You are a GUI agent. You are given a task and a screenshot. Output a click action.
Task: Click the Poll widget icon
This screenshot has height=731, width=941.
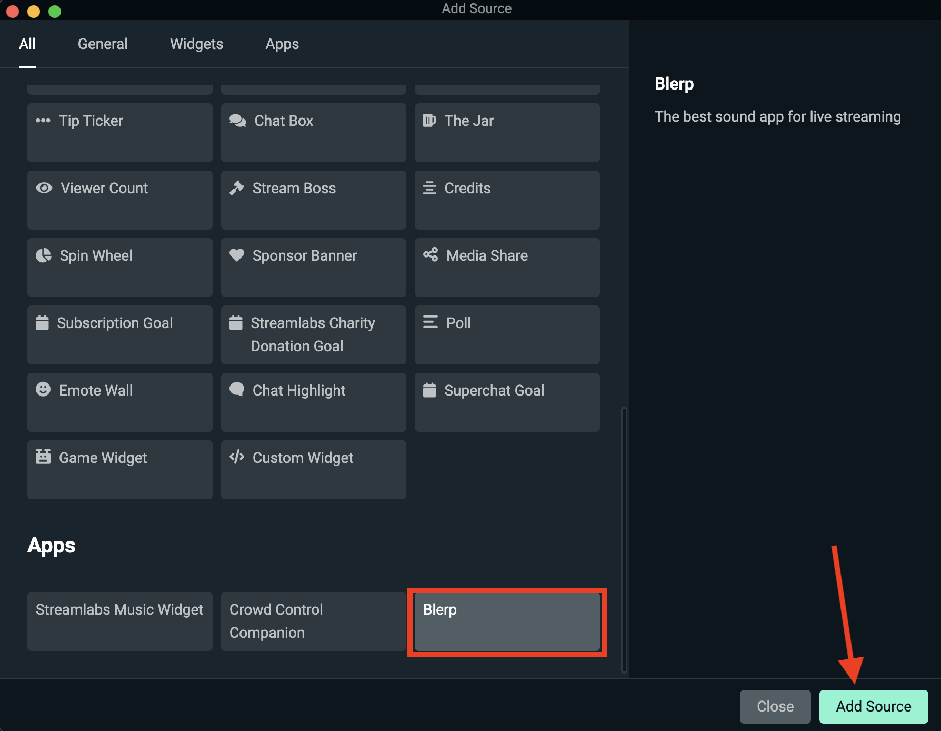click(431, 323)
